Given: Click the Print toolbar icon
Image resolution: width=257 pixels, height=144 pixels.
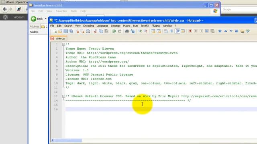Looking at the screenshot, I should [x=88, y=31].
